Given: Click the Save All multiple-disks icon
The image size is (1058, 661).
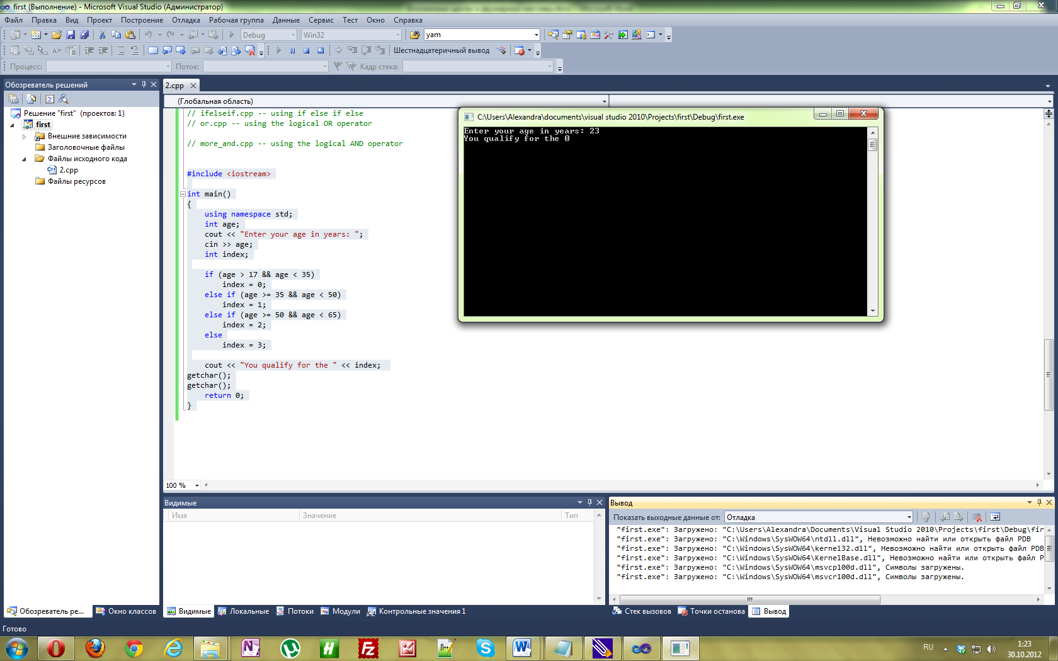Looking at the screenshot, I should tap(84, 35).
